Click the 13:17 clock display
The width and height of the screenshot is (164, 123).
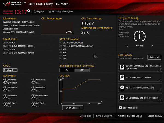(20, 12)
